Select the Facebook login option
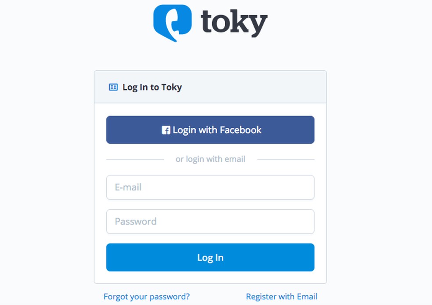432x305 pixels. pos(210,130)
